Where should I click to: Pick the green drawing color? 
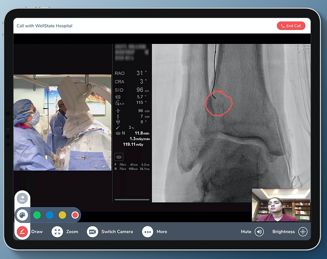click(37, 215)
